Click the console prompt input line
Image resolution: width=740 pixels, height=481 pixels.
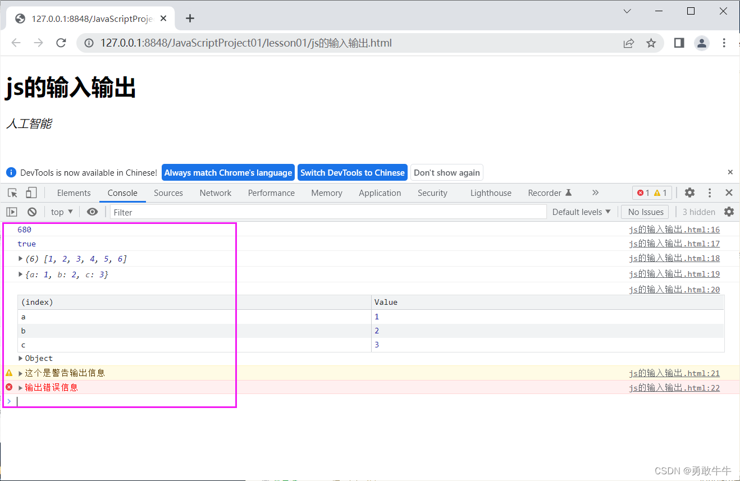click(x=371, y=401)
